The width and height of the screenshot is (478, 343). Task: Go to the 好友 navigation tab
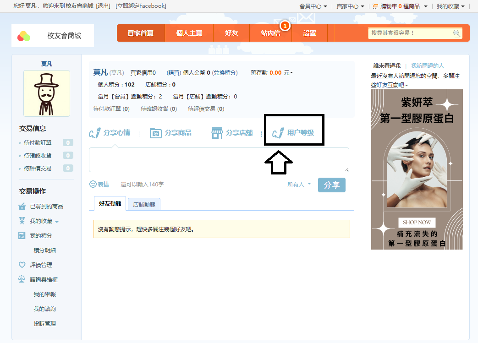231,33
